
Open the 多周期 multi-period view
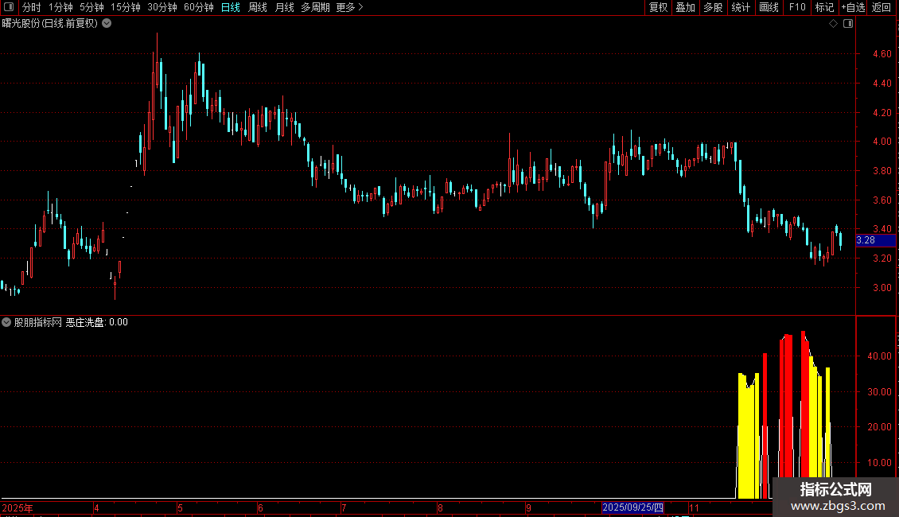tap(315, 7)
